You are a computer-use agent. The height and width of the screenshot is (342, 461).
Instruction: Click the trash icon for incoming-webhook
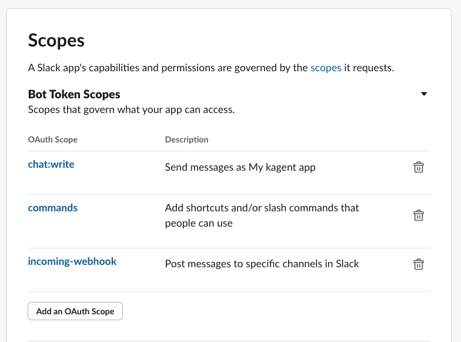click(419, 264)
